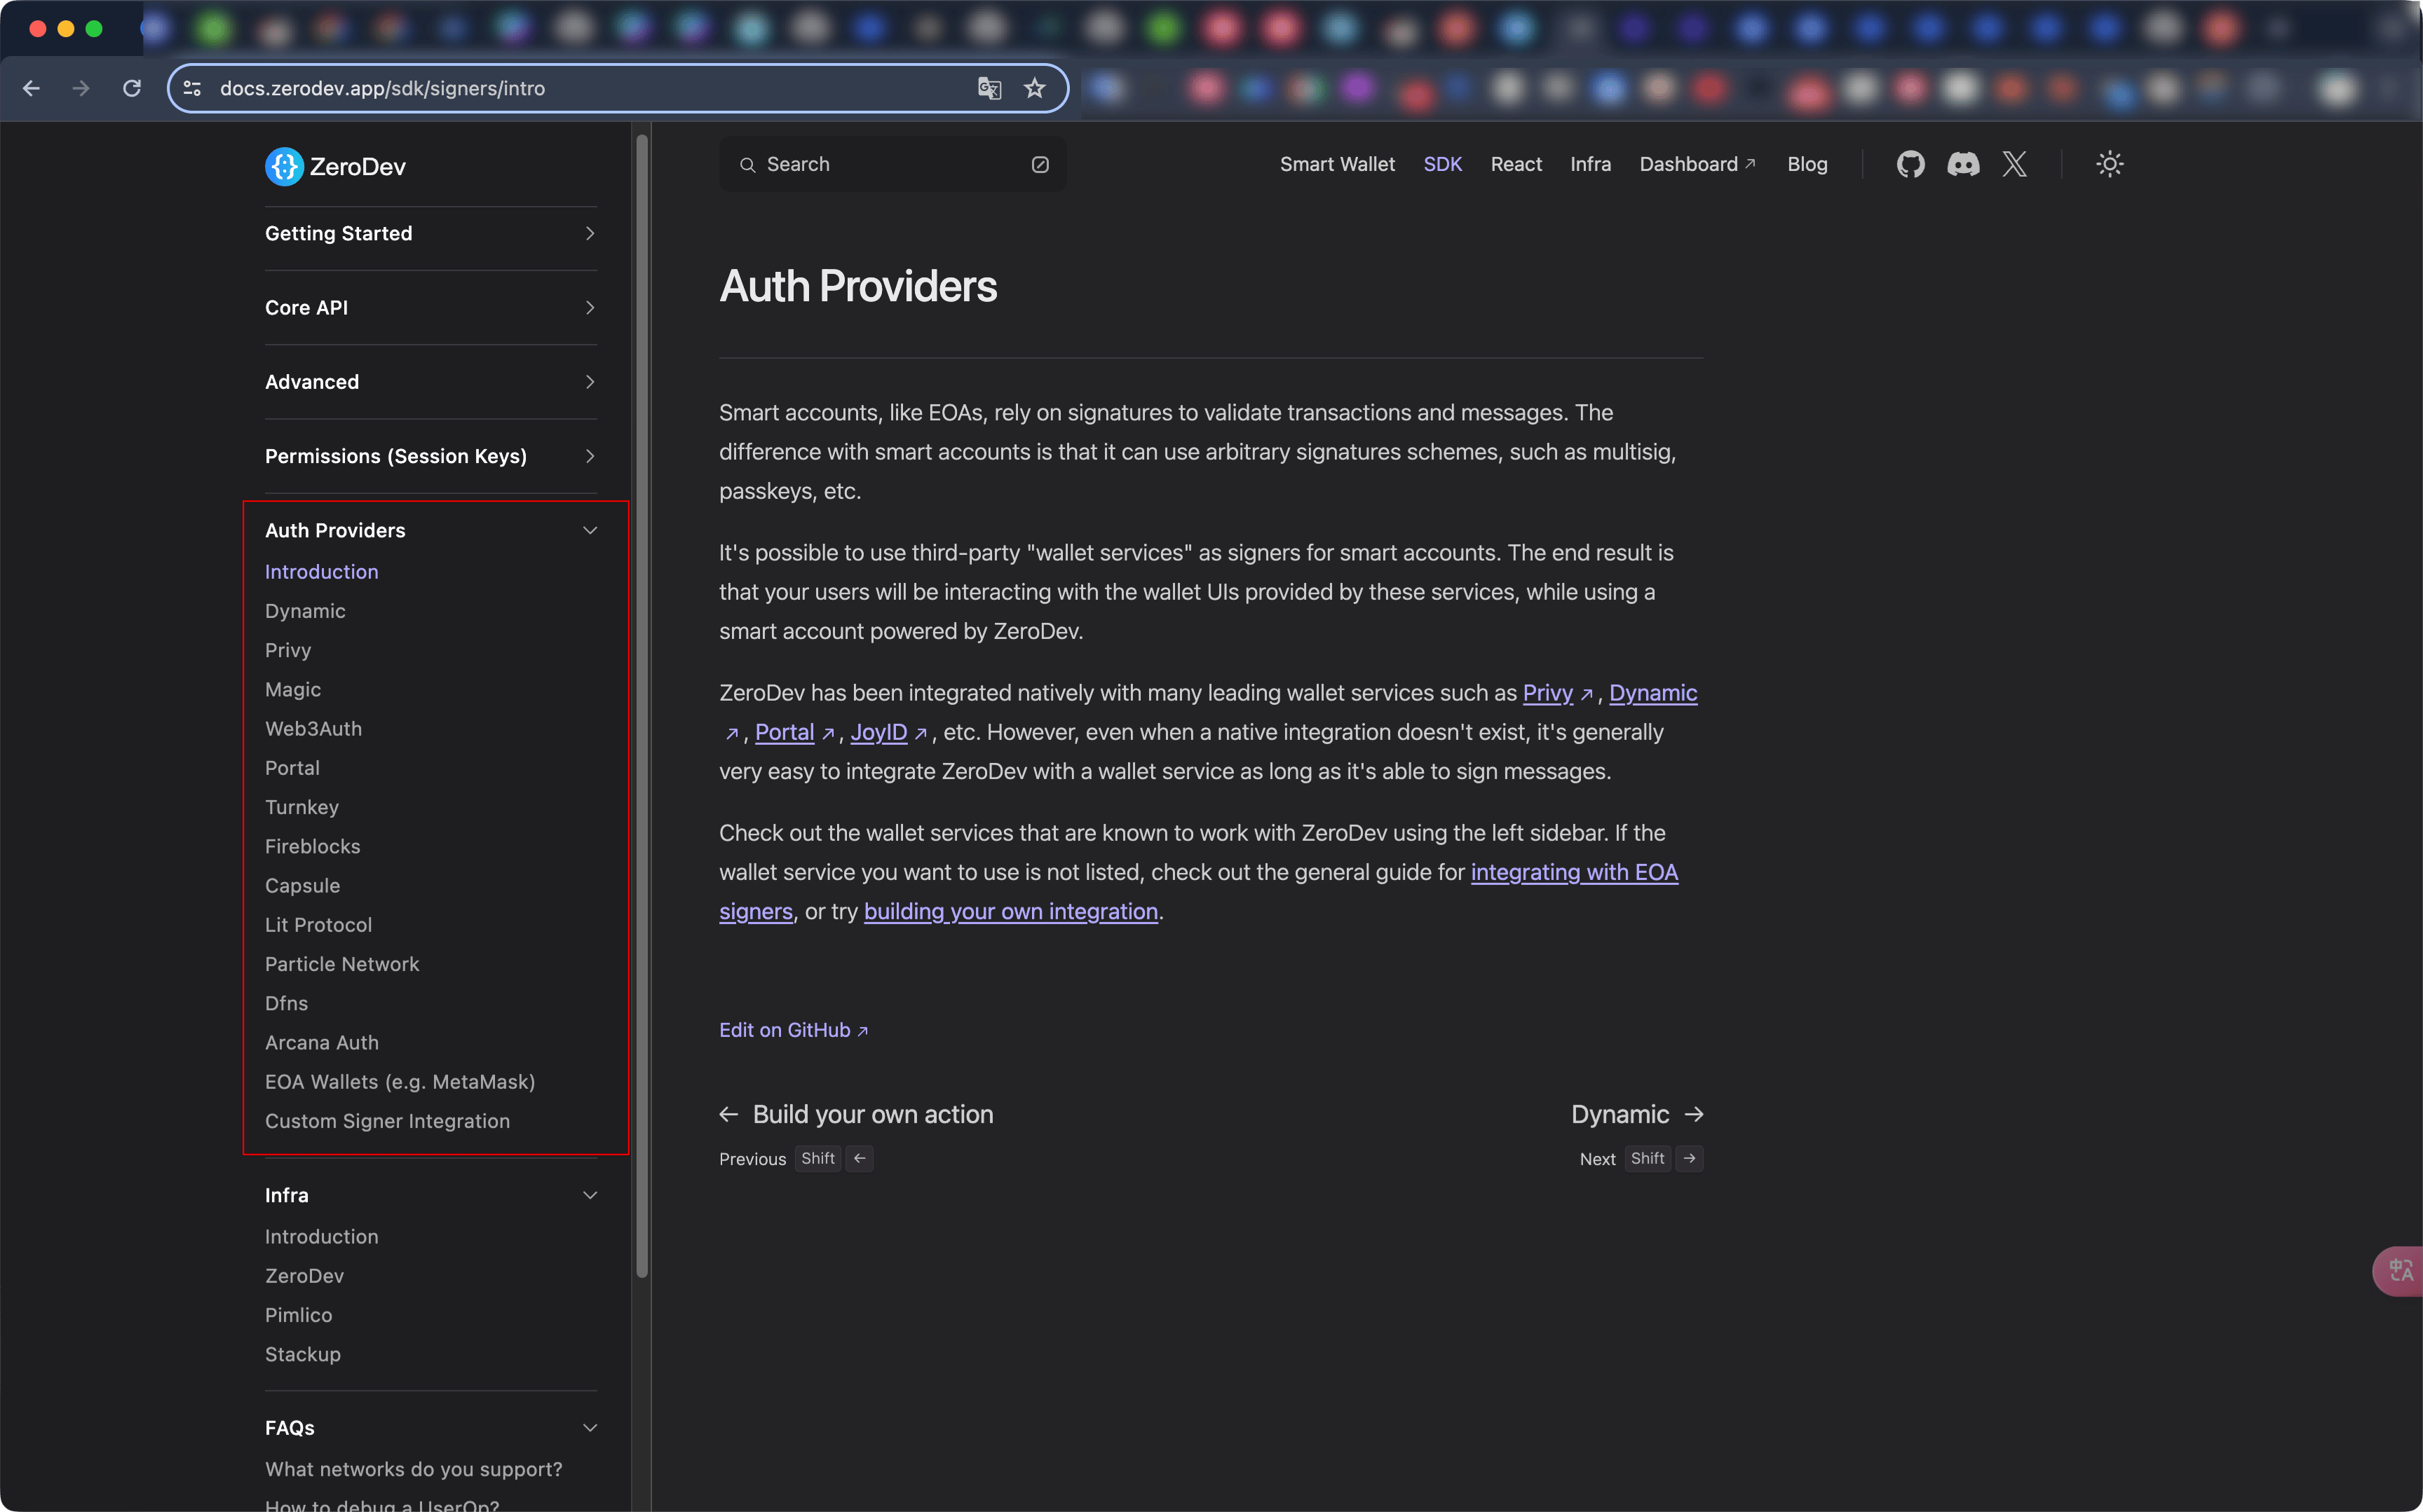Select Custom Signer Integration item
This screenshot has width=2423, height=1512.
[x=387, y=1121]
